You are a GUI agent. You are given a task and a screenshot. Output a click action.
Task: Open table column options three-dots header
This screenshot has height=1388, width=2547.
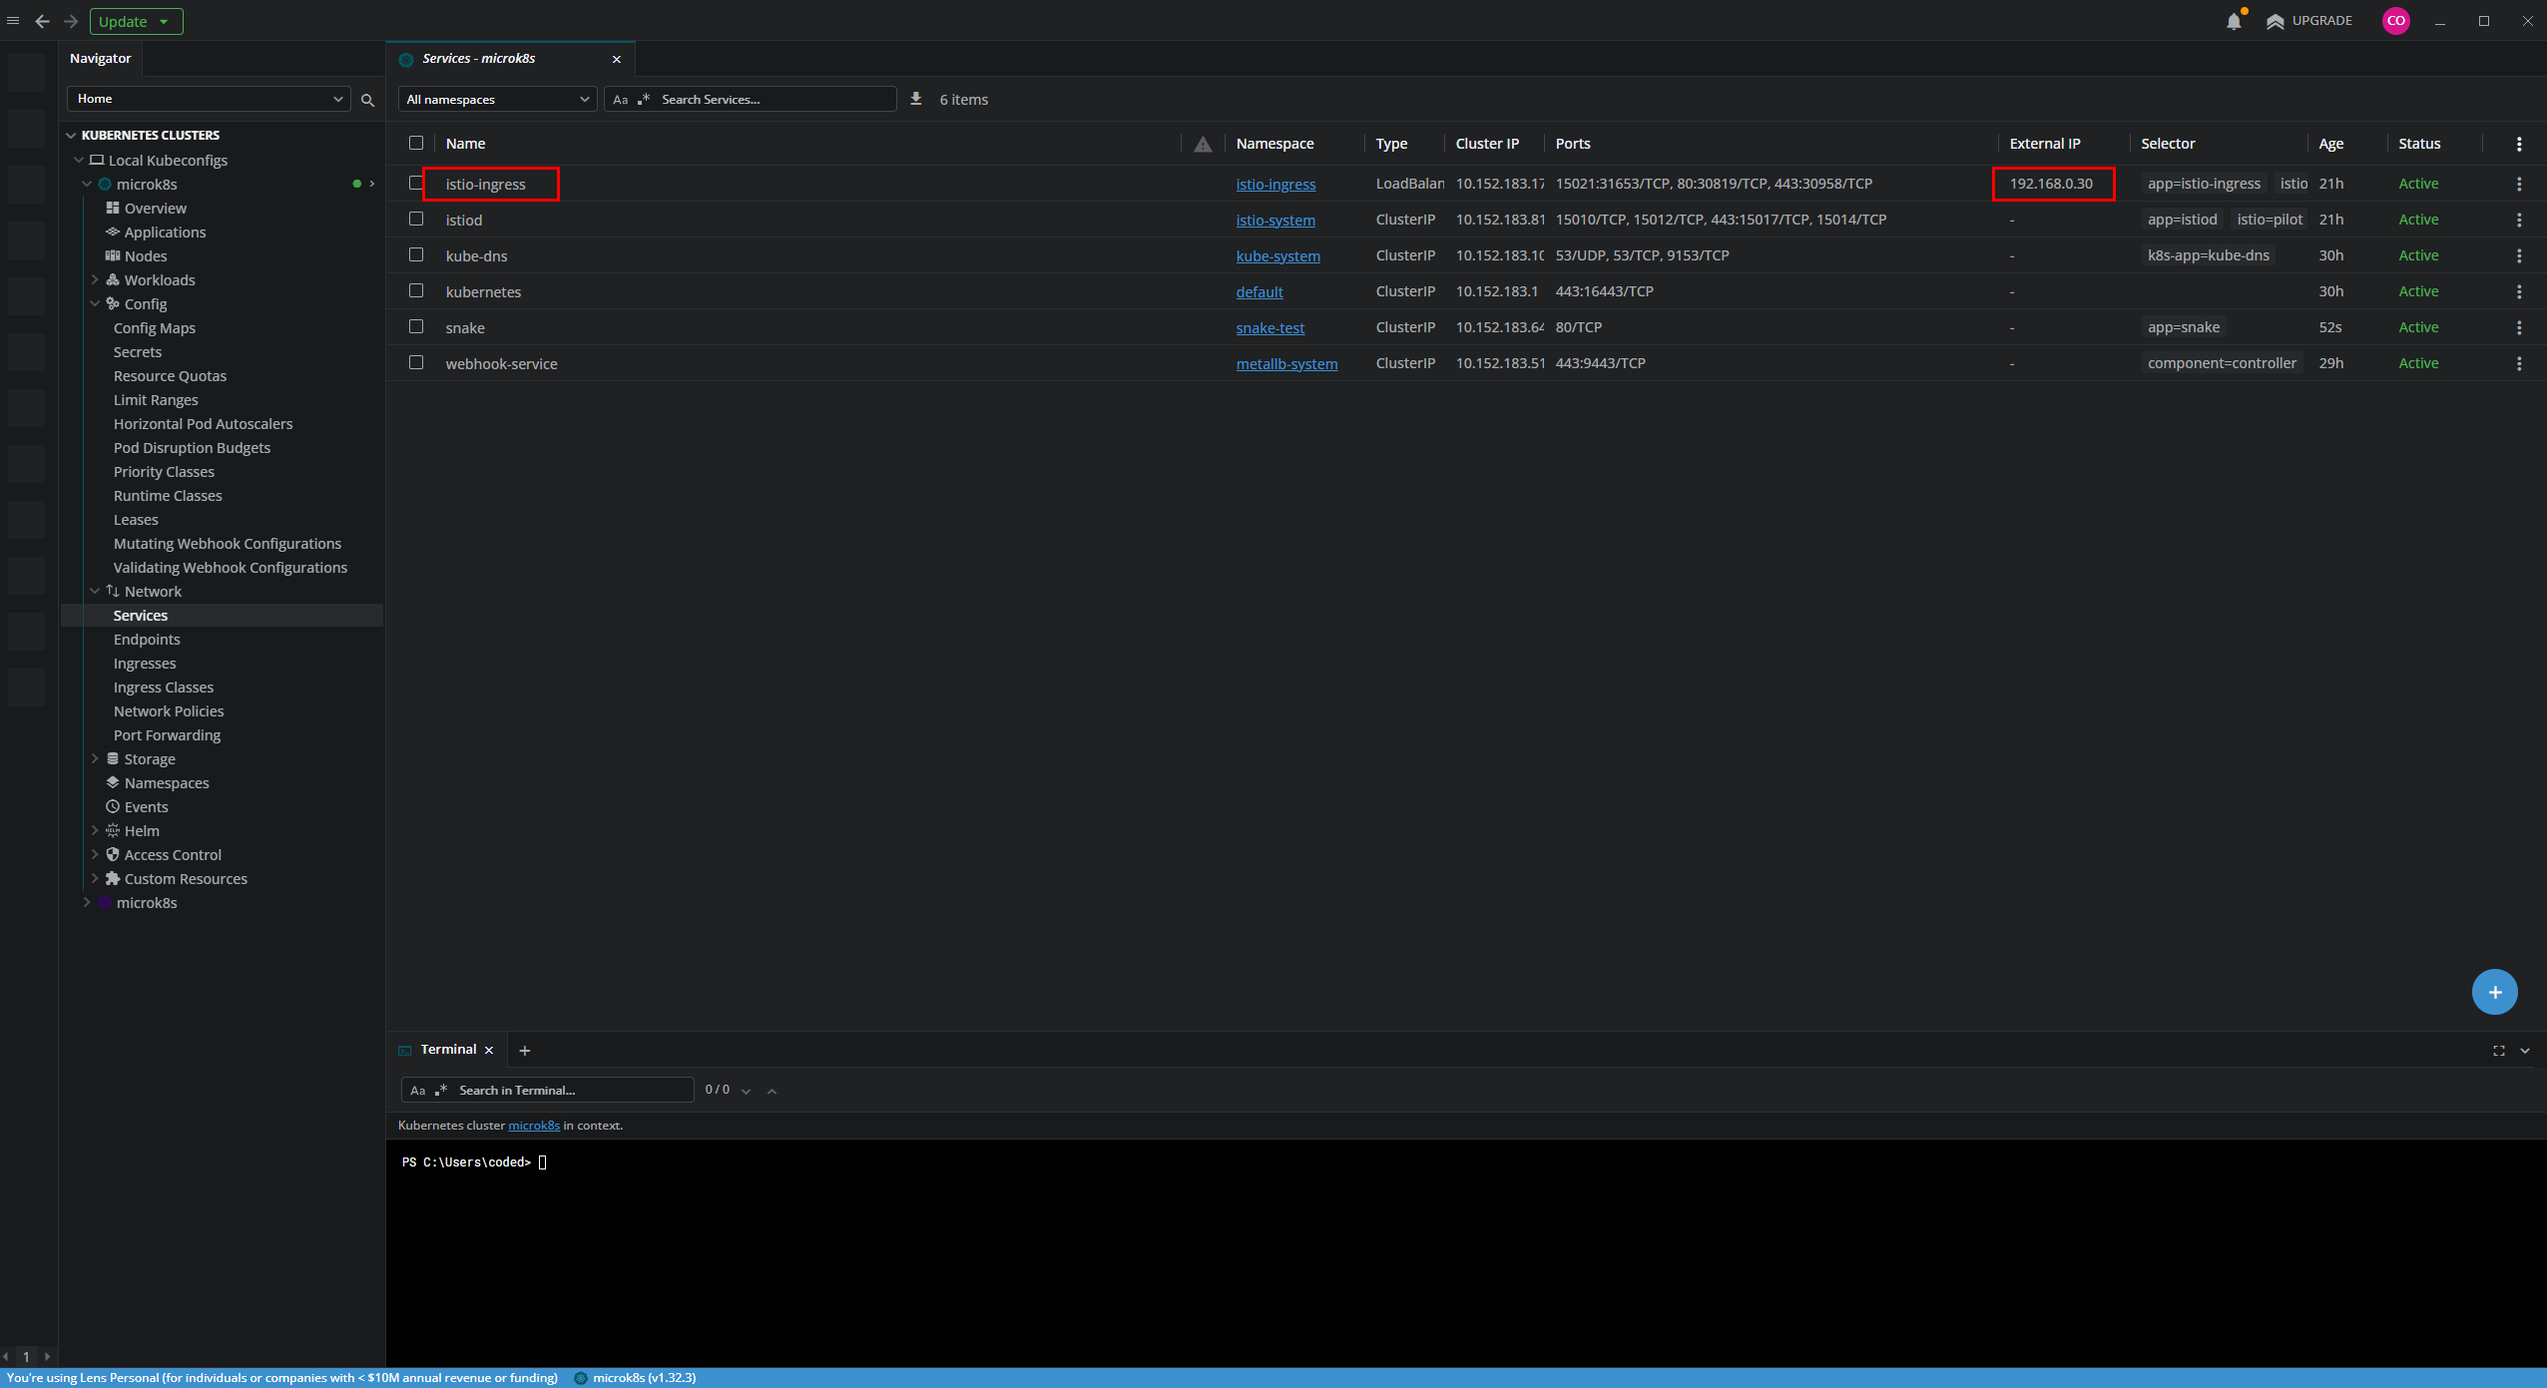(x=2519, y=144)
